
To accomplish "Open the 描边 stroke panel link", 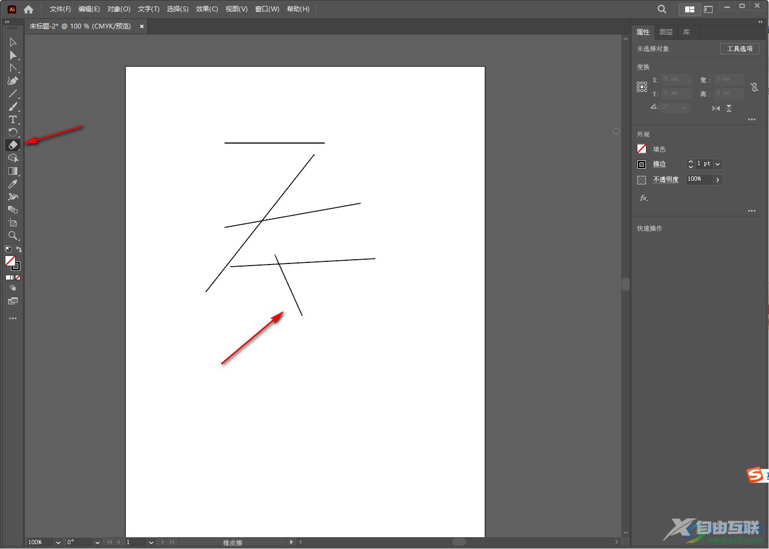I will [659, 164].
